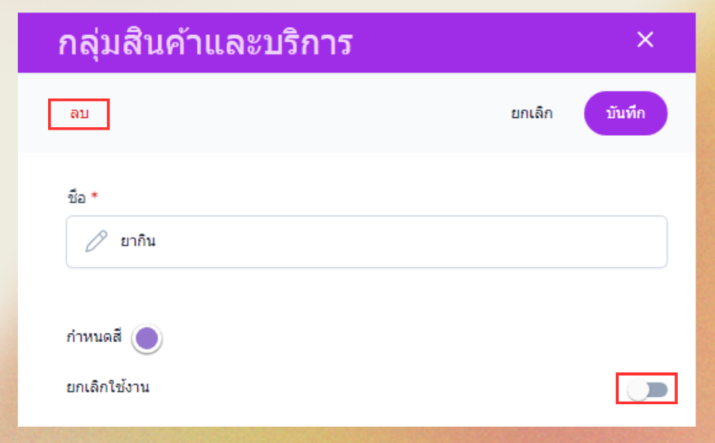
Task: Click the กำหนดสี label text
Action: [95, 337]
